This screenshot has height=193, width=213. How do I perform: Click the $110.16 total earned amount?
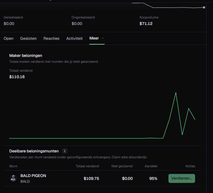17,77
